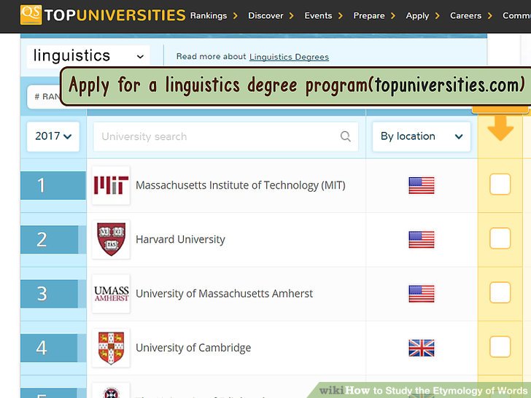The width and height of the screenshot is (531, 398).
Task: Select the UMass Amherst compare checkbox
Action: coord(500,293)
